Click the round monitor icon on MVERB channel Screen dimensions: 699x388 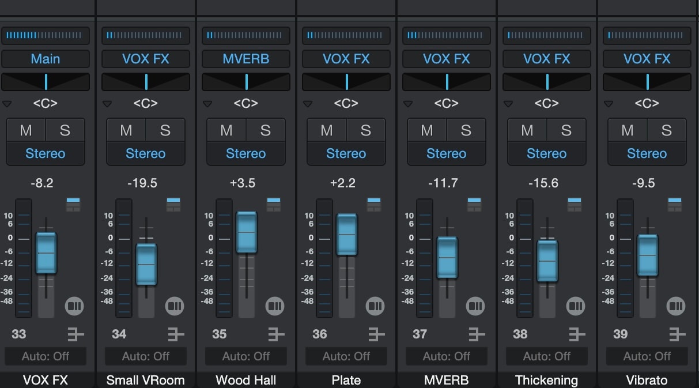click(x=475, y=306)
